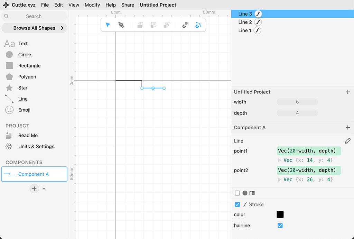
Task: Select Line 3 in the layer list
Action: coord(292,14)
